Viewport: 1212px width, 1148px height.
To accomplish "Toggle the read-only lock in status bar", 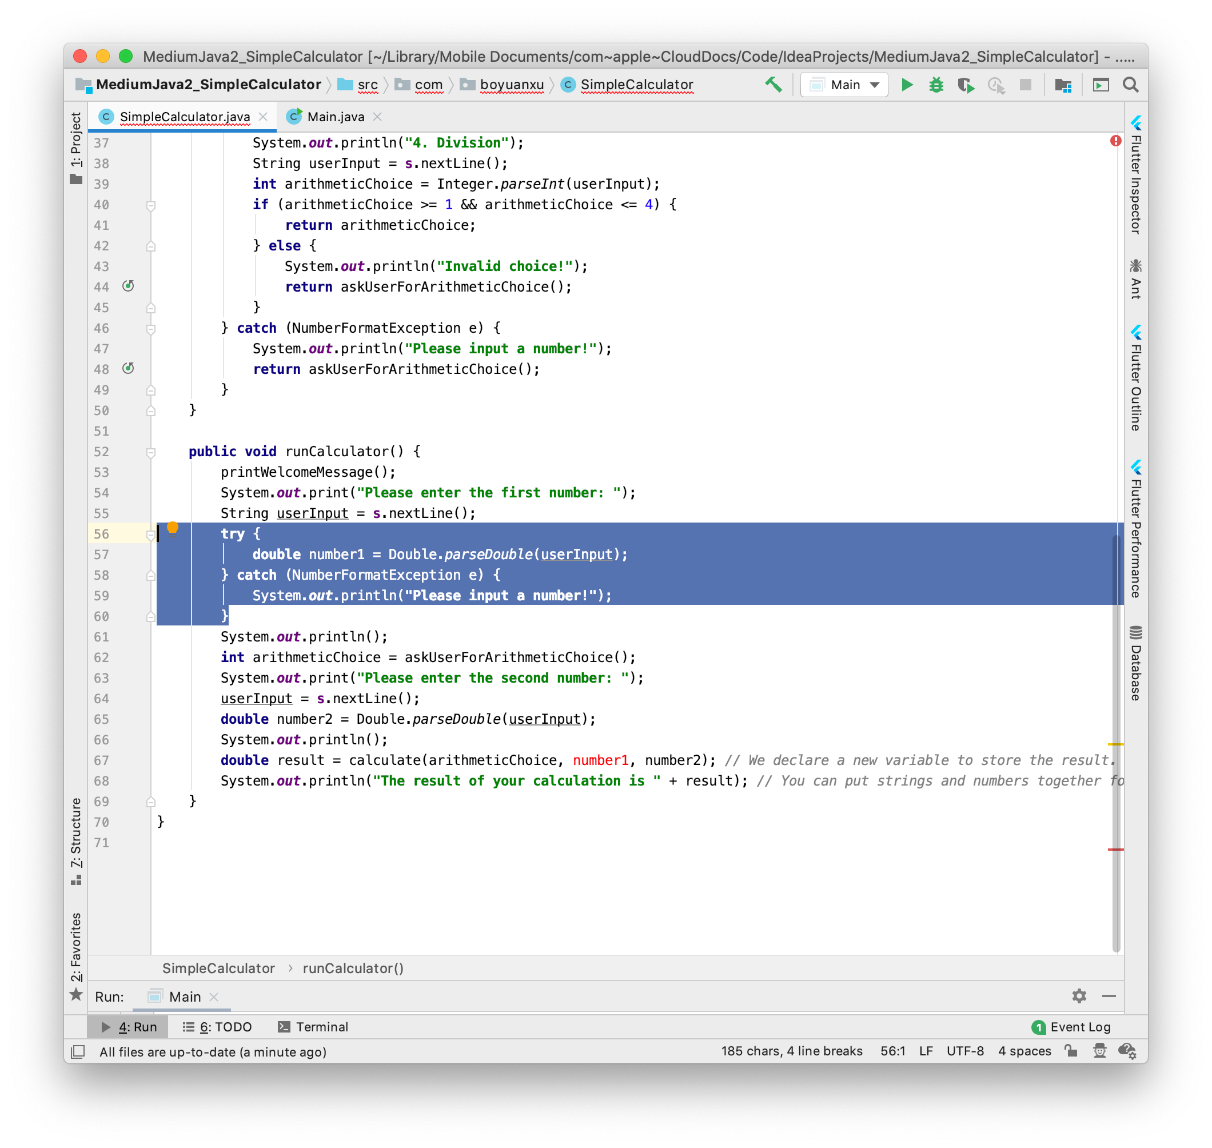I will [1070, 1051].
